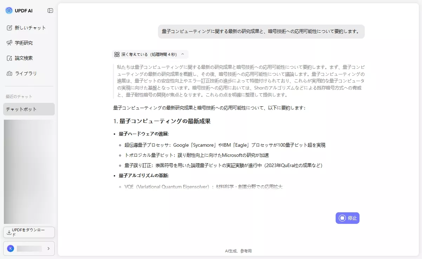Collapse the sidebar with the panel icon

tap(50, 10)
